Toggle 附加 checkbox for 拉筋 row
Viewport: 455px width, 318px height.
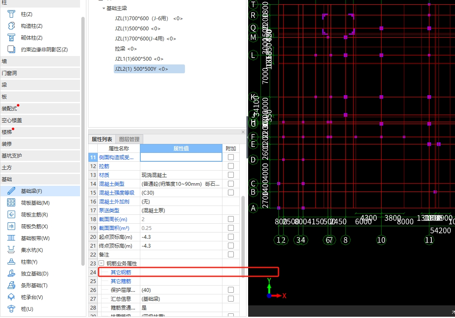[x=231, y=166]
